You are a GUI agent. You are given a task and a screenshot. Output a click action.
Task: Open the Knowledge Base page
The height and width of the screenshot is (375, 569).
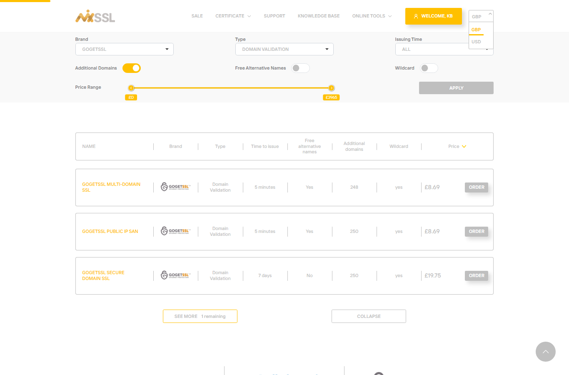(319, 16)
